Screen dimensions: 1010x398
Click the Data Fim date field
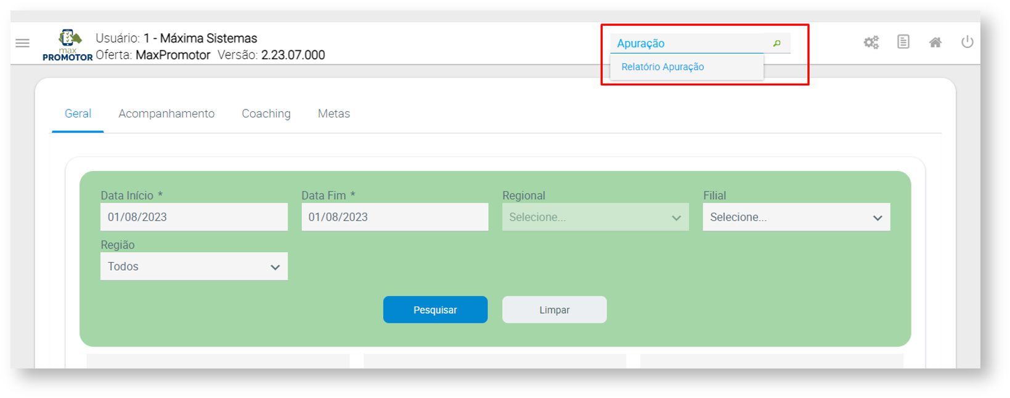click(x=394, y=217)
